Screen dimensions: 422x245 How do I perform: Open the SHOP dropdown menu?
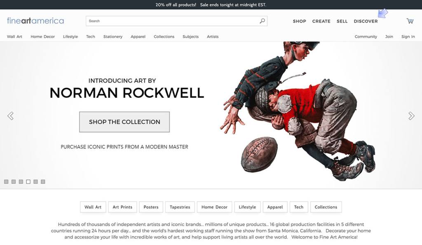[299, 21]
